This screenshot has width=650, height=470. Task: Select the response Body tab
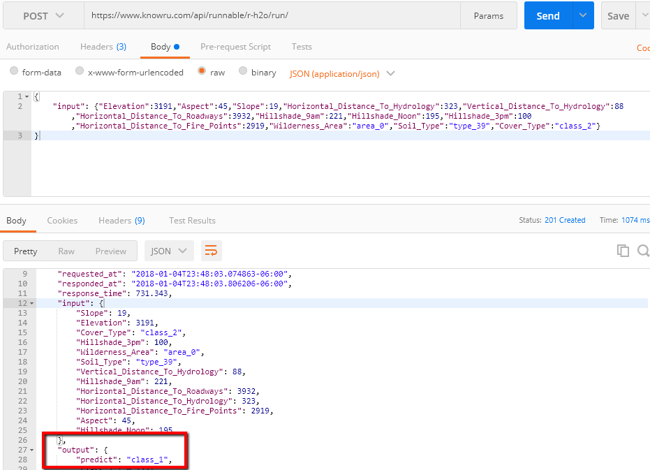point(16,220)
